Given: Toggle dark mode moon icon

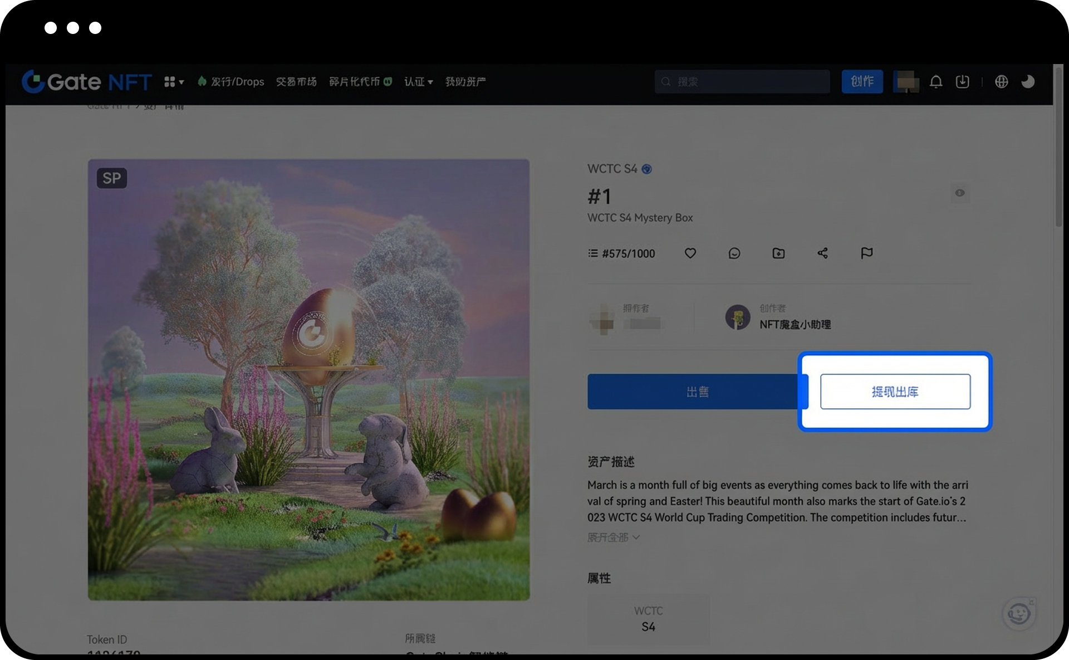Looking at the screenshot, I should [1028, 82].
